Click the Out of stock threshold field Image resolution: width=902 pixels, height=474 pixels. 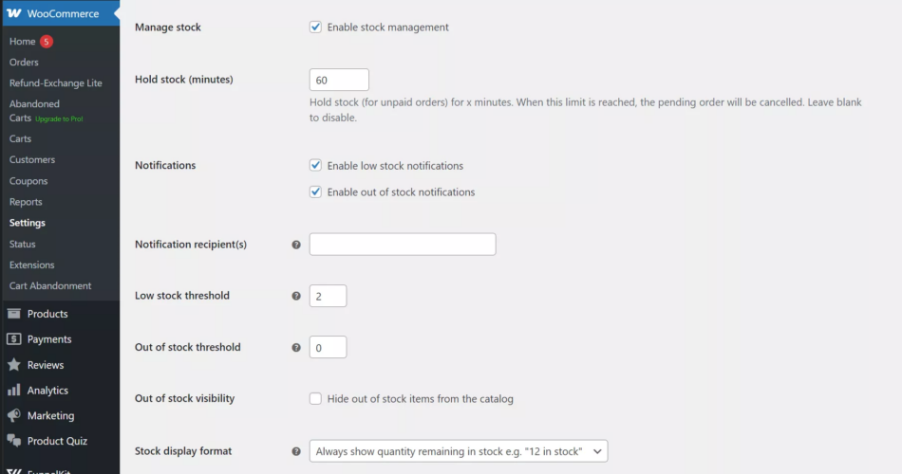pos(328,348)
